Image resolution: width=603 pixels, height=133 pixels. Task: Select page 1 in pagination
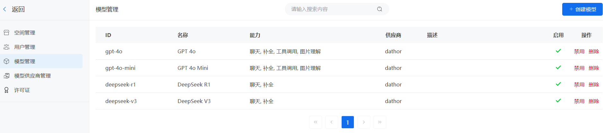348,122
